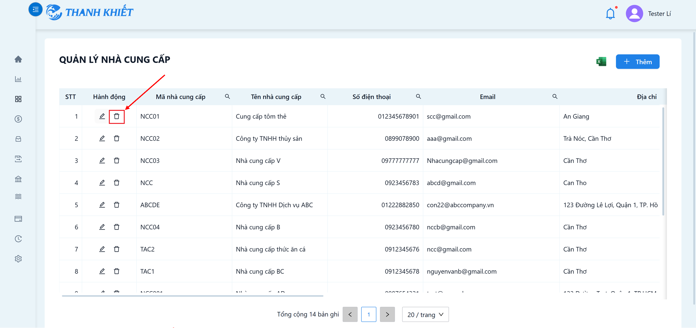Go to previous page of records

350,314
